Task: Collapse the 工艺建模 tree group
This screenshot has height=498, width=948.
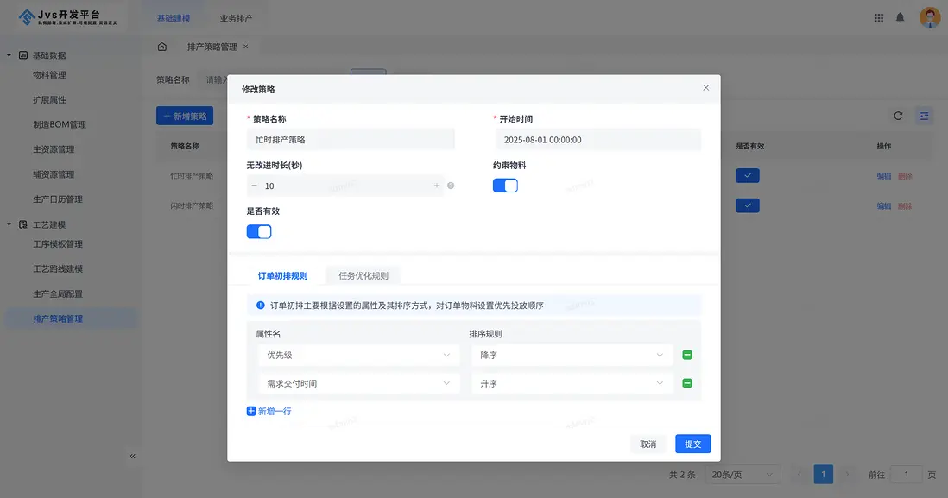Action: click(9, 224)
